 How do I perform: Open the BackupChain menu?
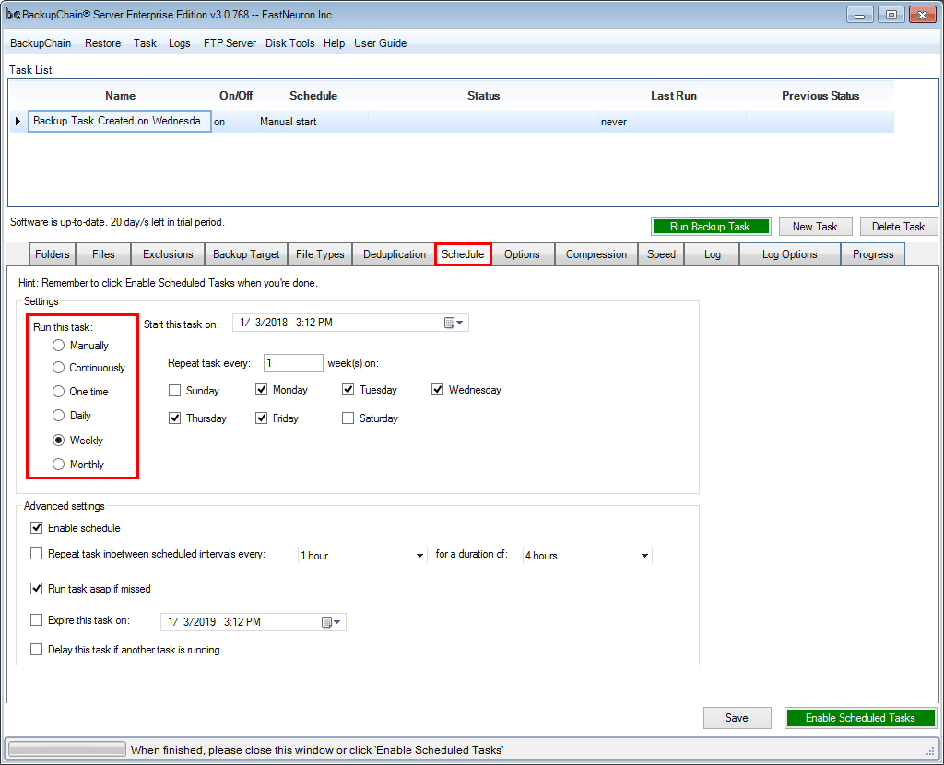[x=41, y=43]
